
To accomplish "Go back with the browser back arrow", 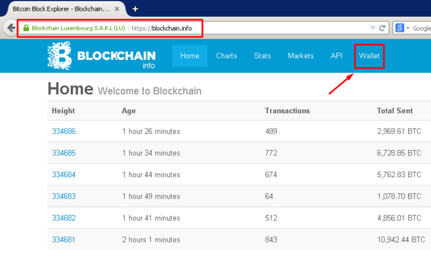I will click(11, 28).
